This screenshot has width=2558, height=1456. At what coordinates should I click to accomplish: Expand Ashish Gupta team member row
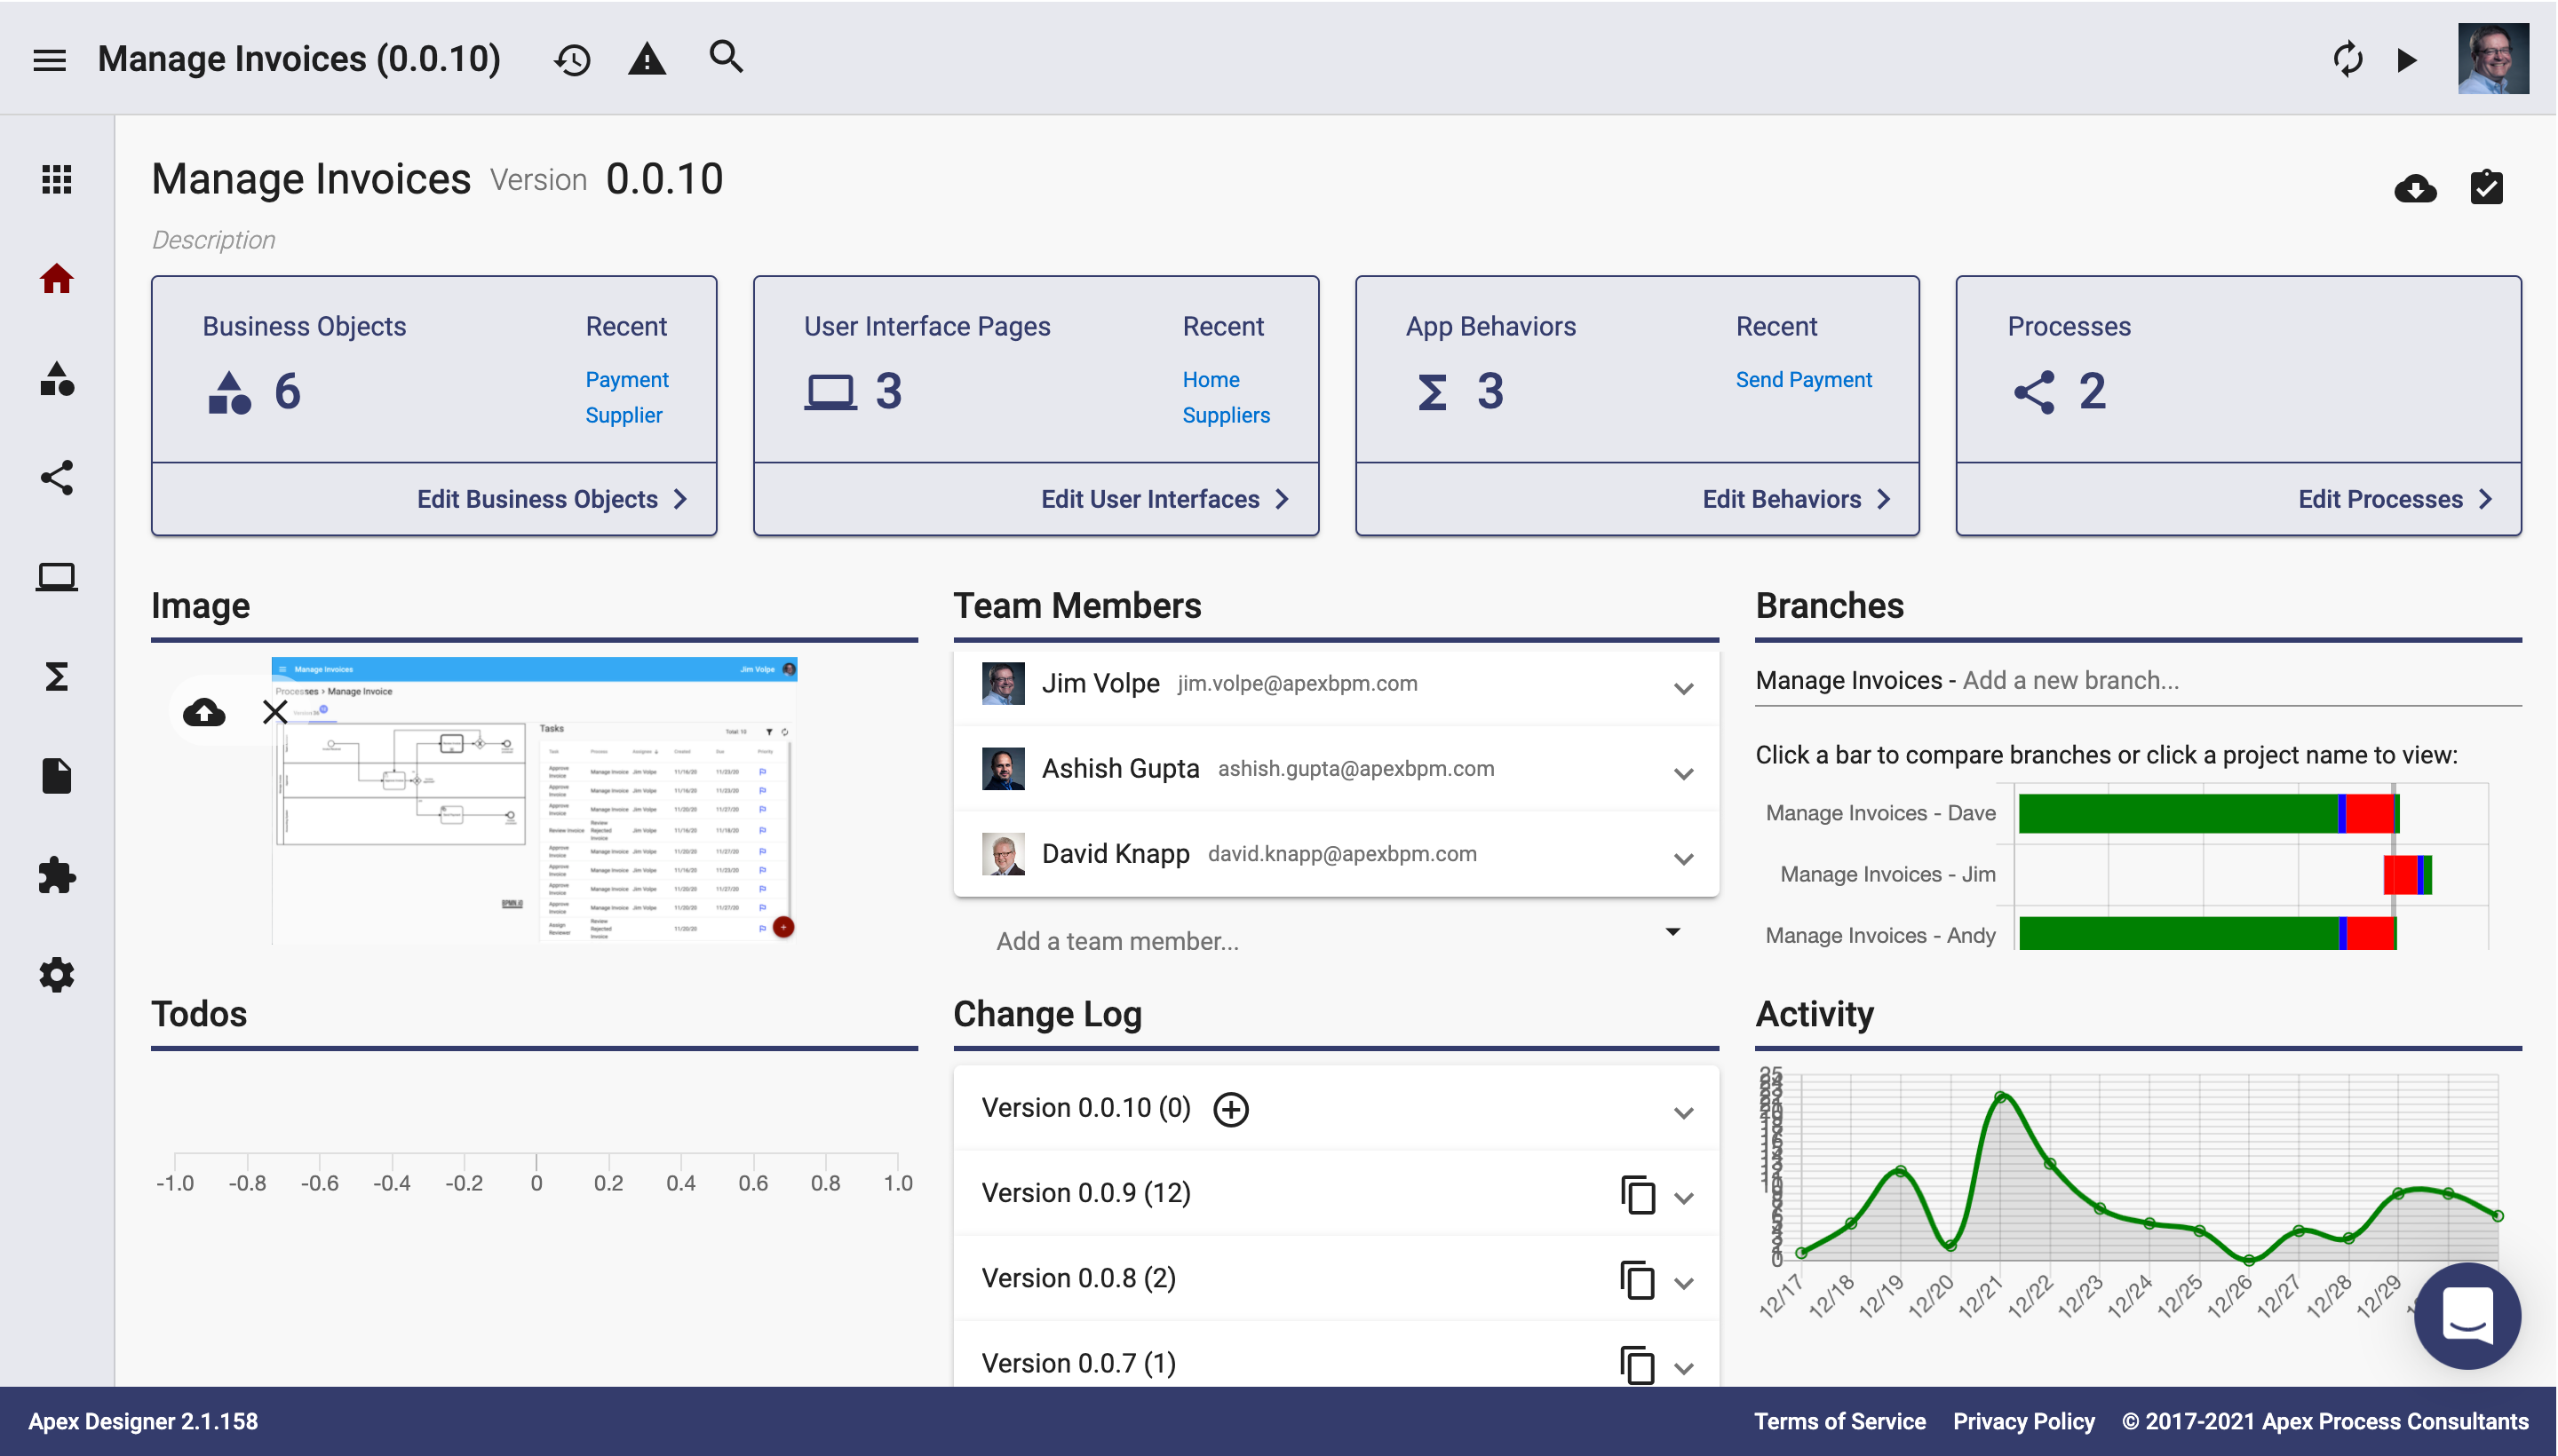(1684, 774)
